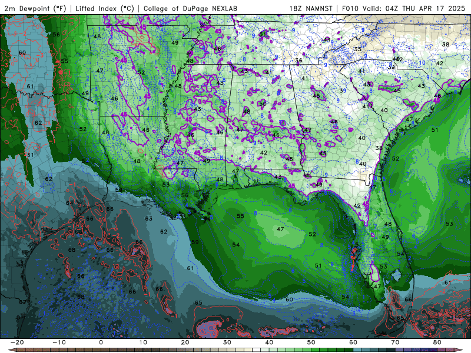The image size is (471, 353).
Task: Click the "50" label on the color scale
Action: [x=311, y=342]
